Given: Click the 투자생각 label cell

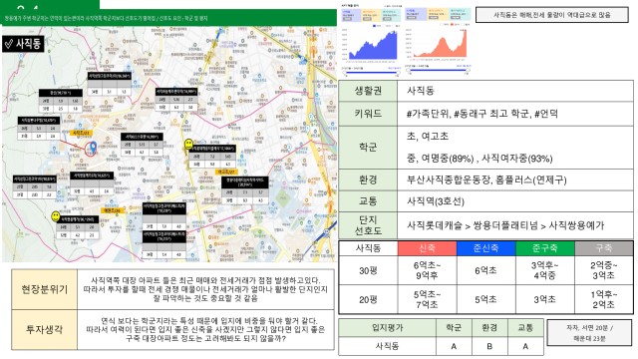Looking at the screenshot, I should click(x=44, y=329).
